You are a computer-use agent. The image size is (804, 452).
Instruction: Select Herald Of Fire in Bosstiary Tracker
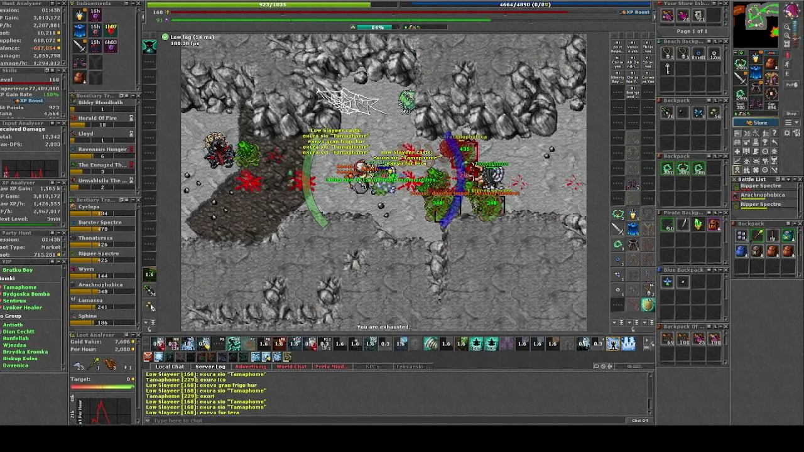pyautogui.click(x=104, y=121)
